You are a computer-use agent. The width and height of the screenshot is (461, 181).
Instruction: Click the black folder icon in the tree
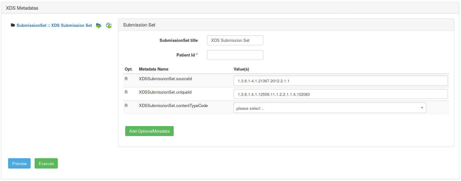click(13, 25)
